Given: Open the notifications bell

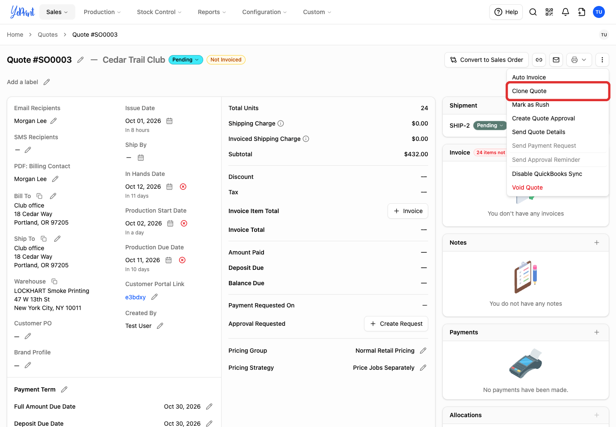Looking at the screenshot, I should pos(566,12).
